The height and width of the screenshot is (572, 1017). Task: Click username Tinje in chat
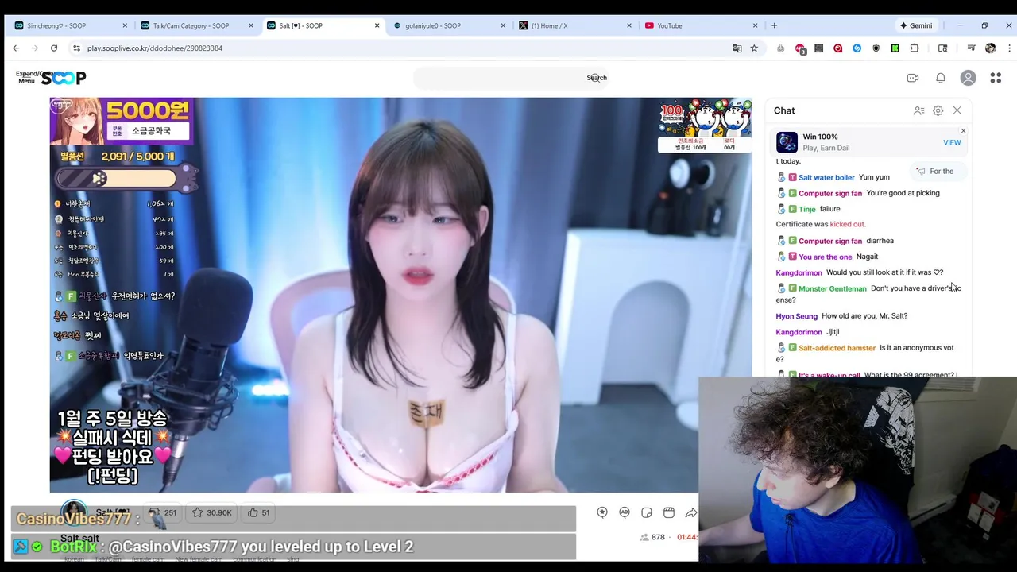pos(807,209)
